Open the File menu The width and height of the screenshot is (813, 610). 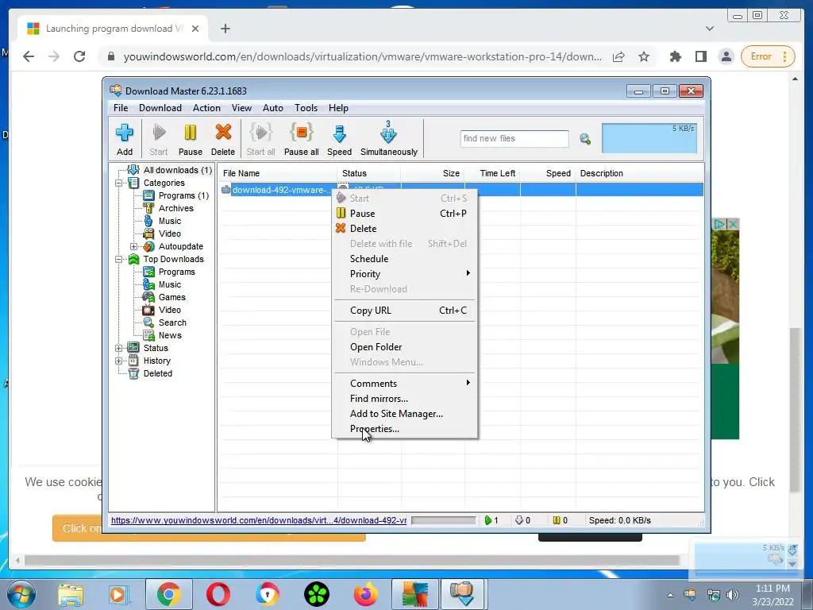121,108
